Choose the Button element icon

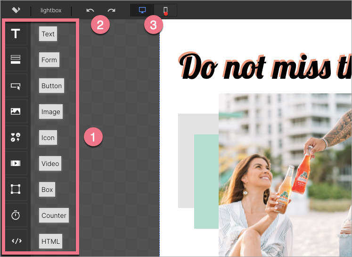coord(16,86)
